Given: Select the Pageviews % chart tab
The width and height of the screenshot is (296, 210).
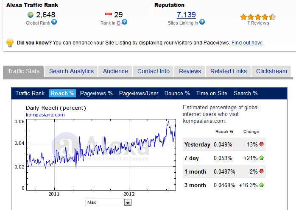Looking at the screenshot, I should 96,93.
